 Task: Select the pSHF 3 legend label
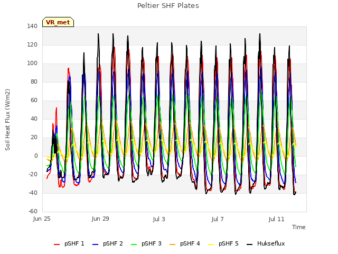152,243
